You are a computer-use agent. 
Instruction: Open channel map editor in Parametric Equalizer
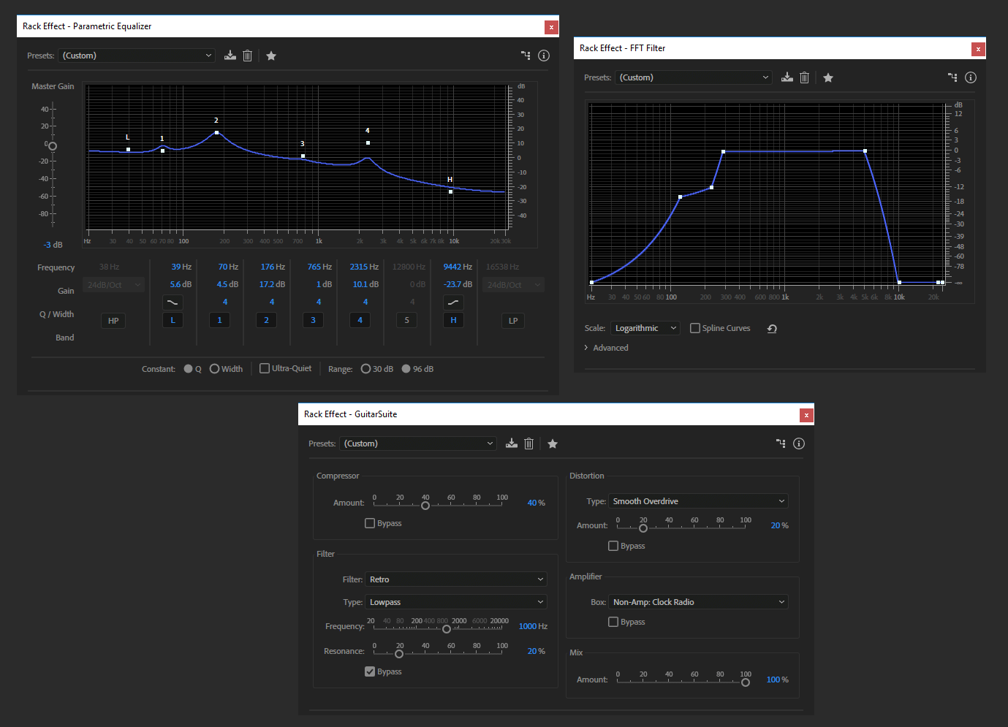click(526, 56)
